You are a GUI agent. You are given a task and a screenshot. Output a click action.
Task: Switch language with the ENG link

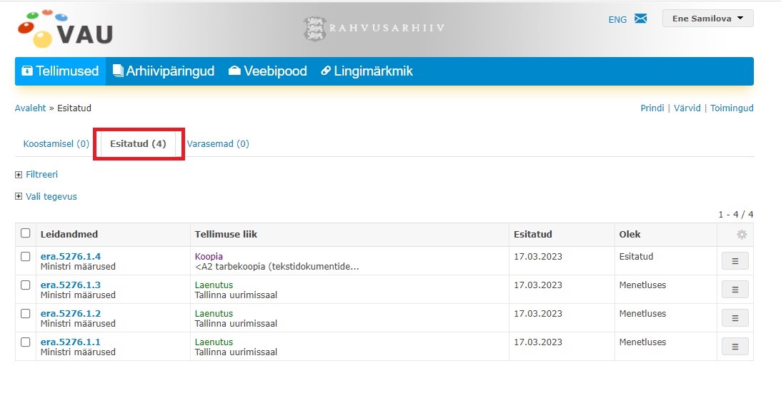(x=617, y=20)
